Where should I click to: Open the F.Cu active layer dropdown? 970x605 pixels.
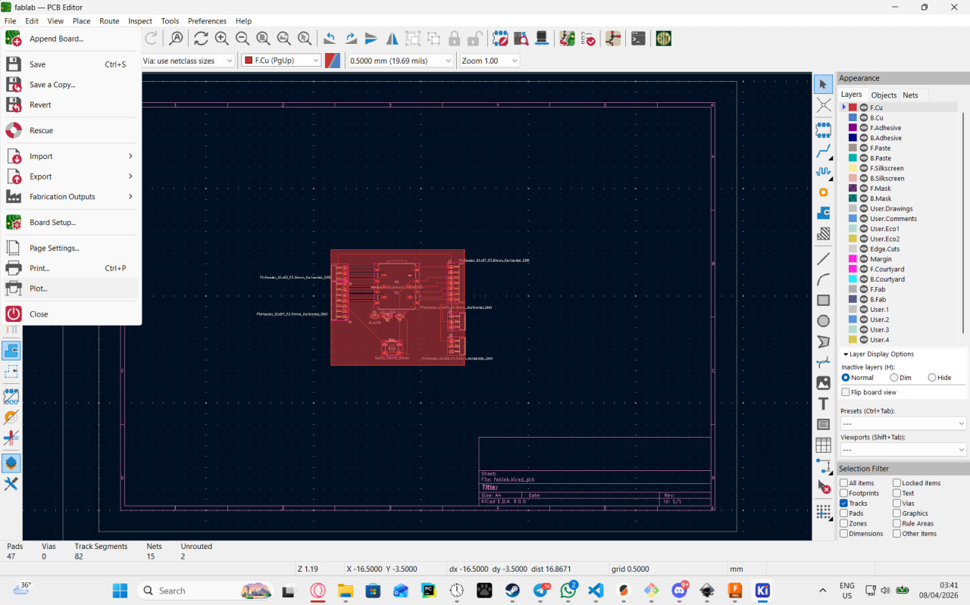281,61
